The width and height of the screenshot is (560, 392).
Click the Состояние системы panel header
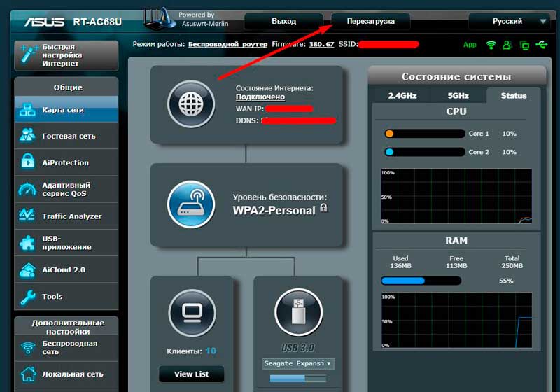click(457, 76)
